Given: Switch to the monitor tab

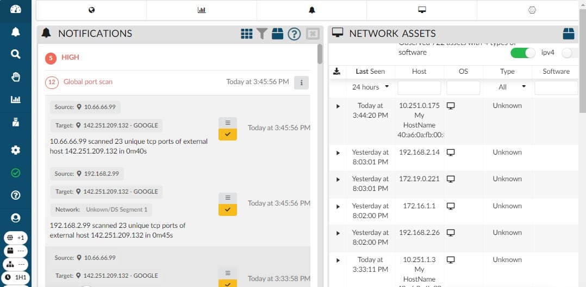Looking at the screenshot, I should click(x=422, y=10).
